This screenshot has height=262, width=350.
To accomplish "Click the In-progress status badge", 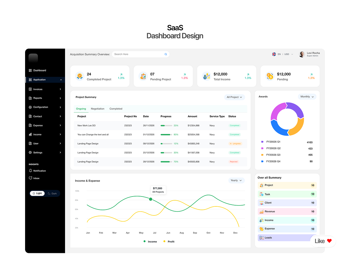I will click(x=235, y=144).
